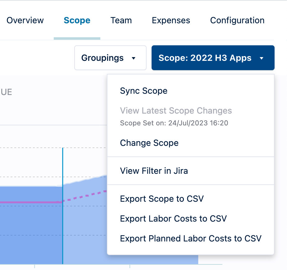Open the Configuration tab

(237, 20)
